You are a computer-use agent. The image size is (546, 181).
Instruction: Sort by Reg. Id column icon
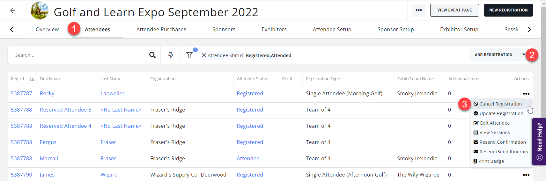[32, 79]
